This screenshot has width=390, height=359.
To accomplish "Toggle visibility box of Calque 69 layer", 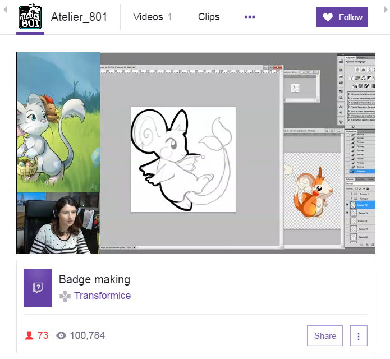I will (347, 229).
